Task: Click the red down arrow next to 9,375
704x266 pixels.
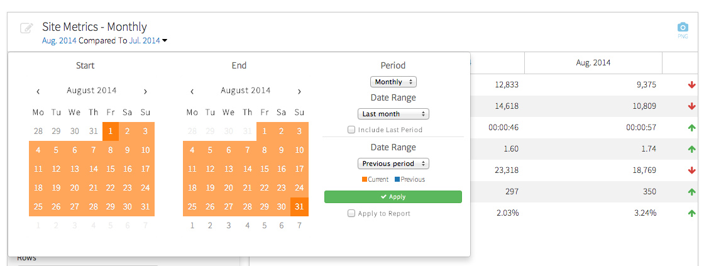Action: pyautogui.click(x=692, y=85)
